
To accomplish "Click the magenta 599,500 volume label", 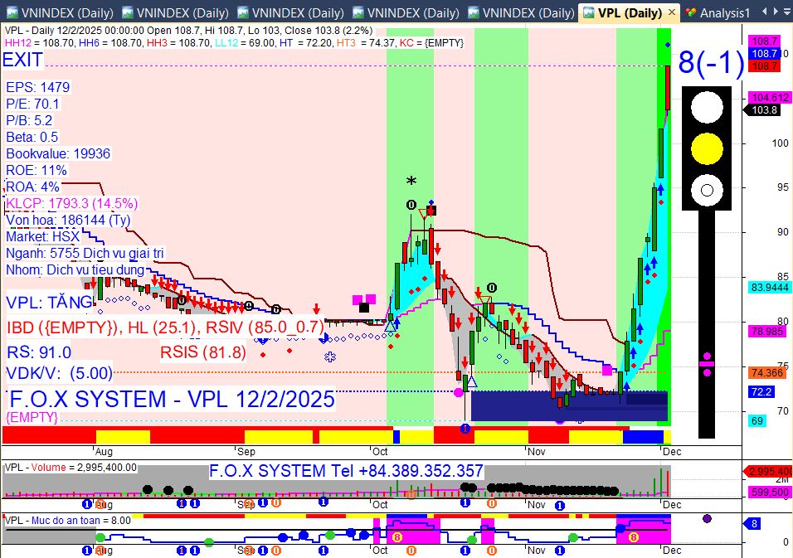I will [769, 492].
